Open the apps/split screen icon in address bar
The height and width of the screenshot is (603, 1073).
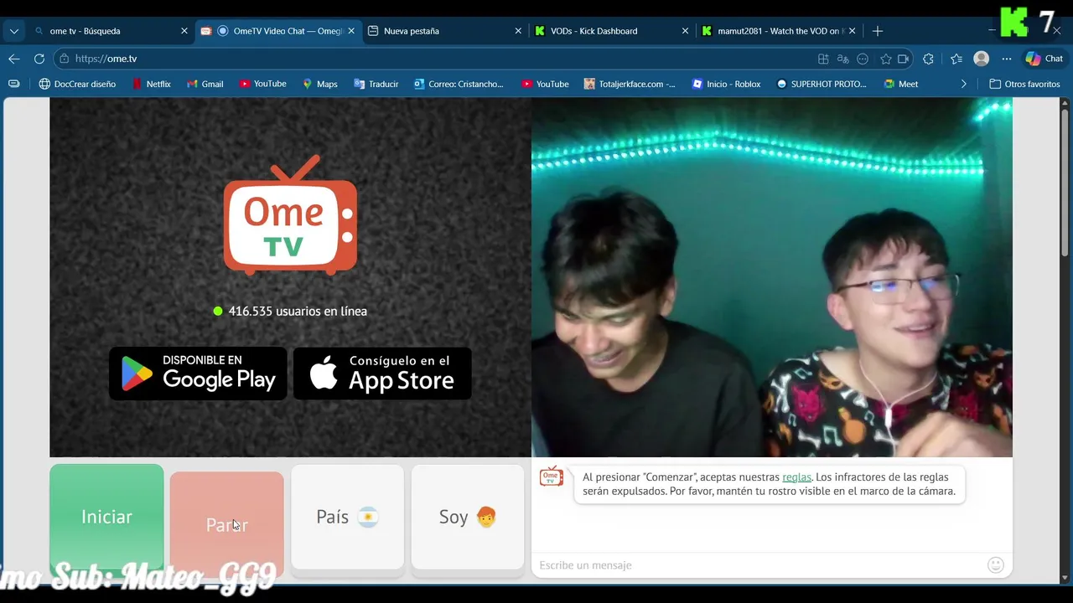pyautogui.click(x=823, y=59)
